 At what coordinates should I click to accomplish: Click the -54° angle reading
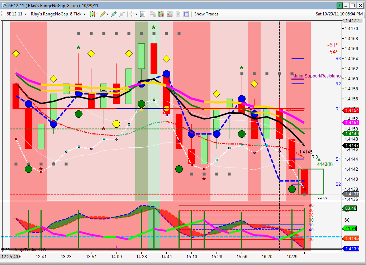[333, 52]
